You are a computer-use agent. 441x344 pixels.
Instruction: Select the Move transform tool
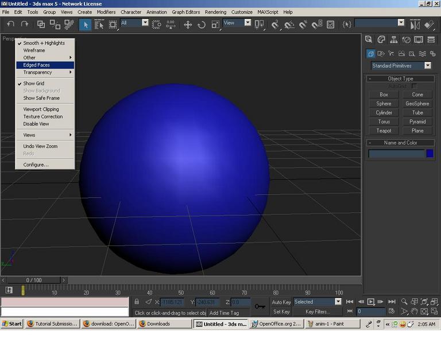[x=188, y=25]
